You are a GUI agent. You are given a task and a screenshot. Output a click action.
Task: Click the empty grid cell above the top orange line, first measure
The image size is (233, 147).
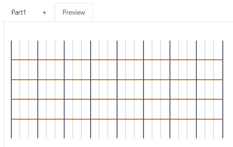[x=25, y=50]
